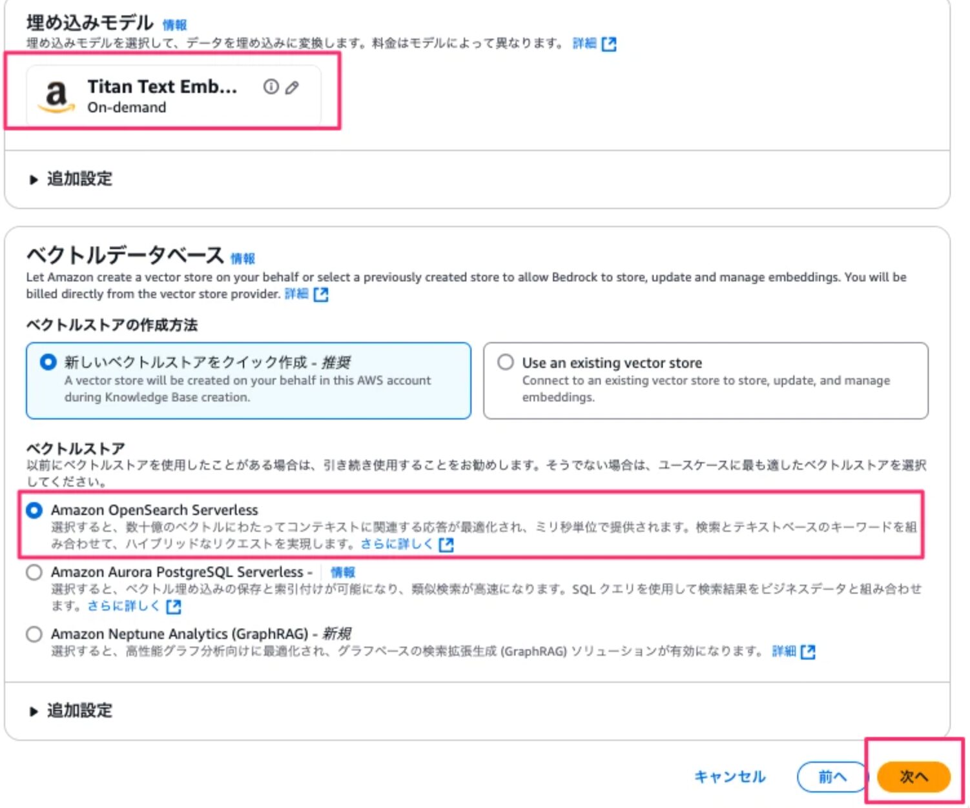Screen dimensions: 970x808
Task: Follow さらに詳しく link for Aurora PostgreSQL
Action: click(x=124, y=606)
